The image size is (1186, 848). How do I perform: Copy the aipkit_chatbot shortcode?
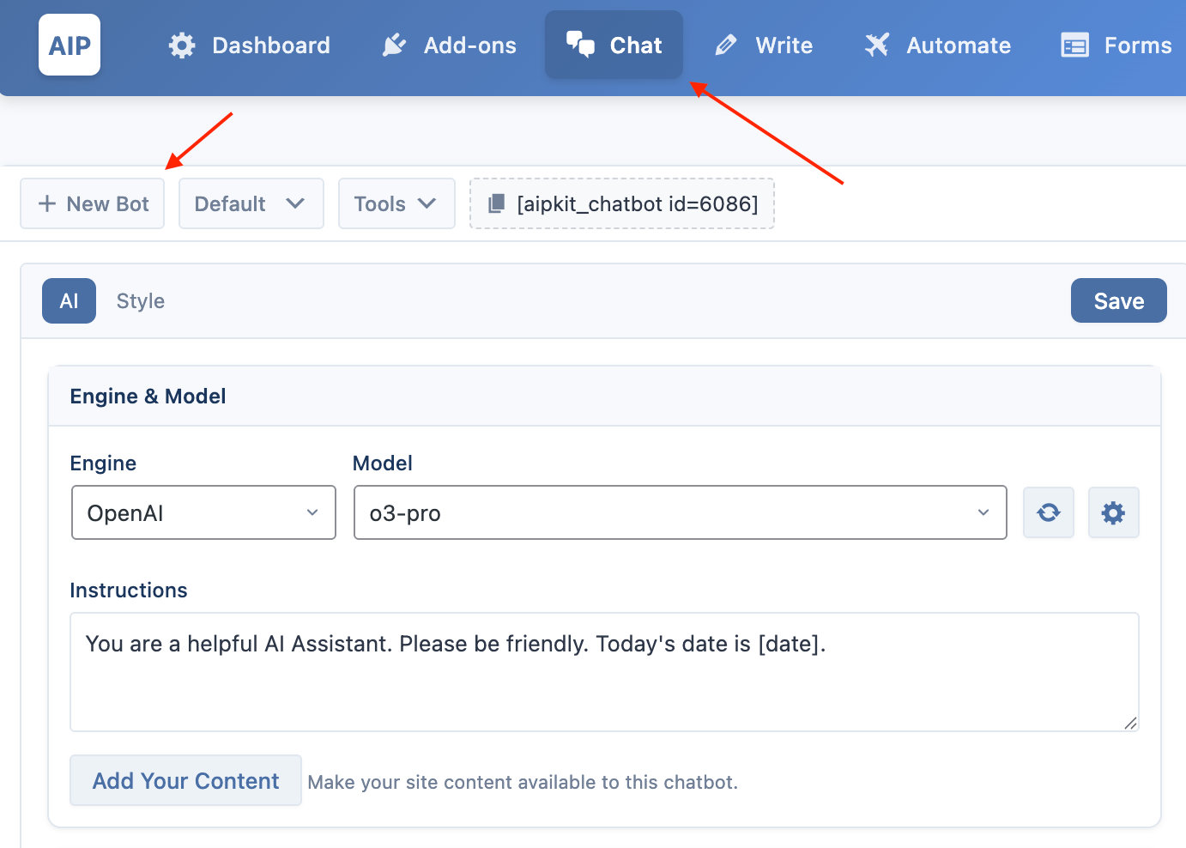(622, 203)
